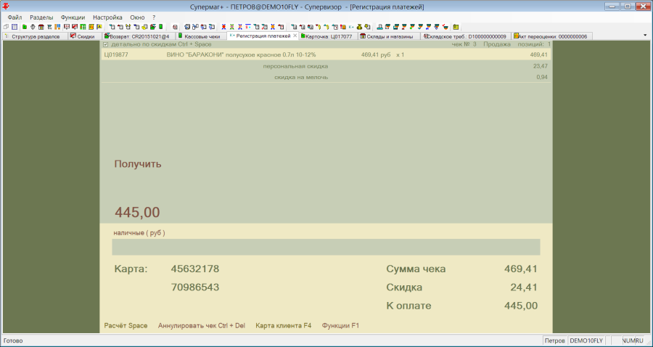Screen dimensions: 653x347
Task: Switch to the Карточка: Ц017077 tab
Action: point(328,36)
